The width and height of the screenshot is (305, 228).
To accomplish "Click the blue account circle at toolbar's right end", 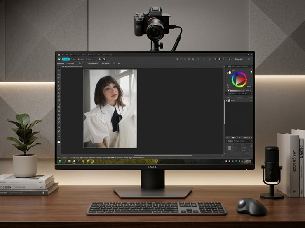I will tap(249, 59).
